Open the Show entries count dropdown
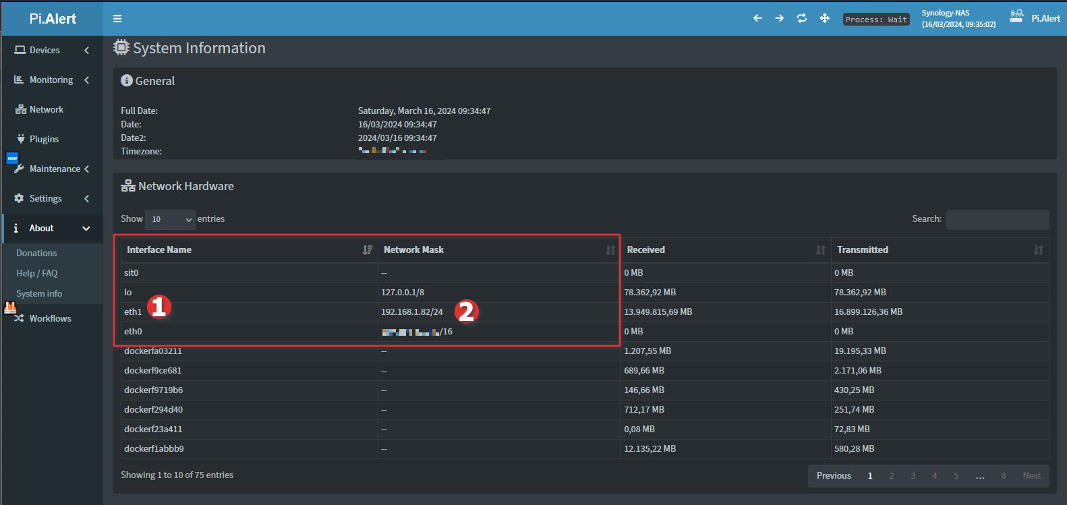 (170, 219)
